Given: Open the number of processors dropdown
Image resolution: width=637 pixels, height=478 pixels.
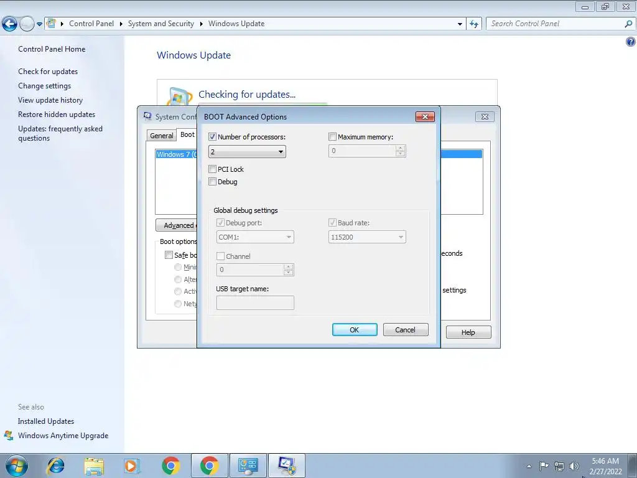Looking at the screenshot, I should point(247,152).
